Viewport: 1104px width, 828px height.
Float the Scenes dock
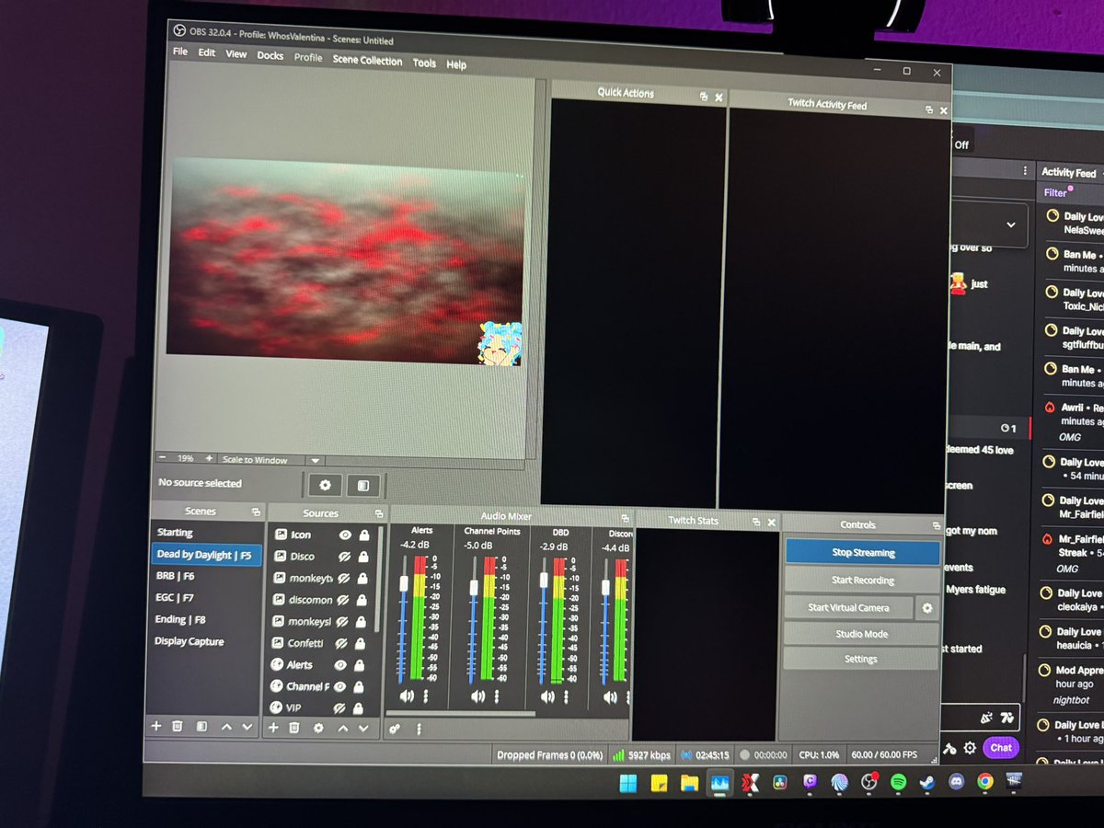256,512
